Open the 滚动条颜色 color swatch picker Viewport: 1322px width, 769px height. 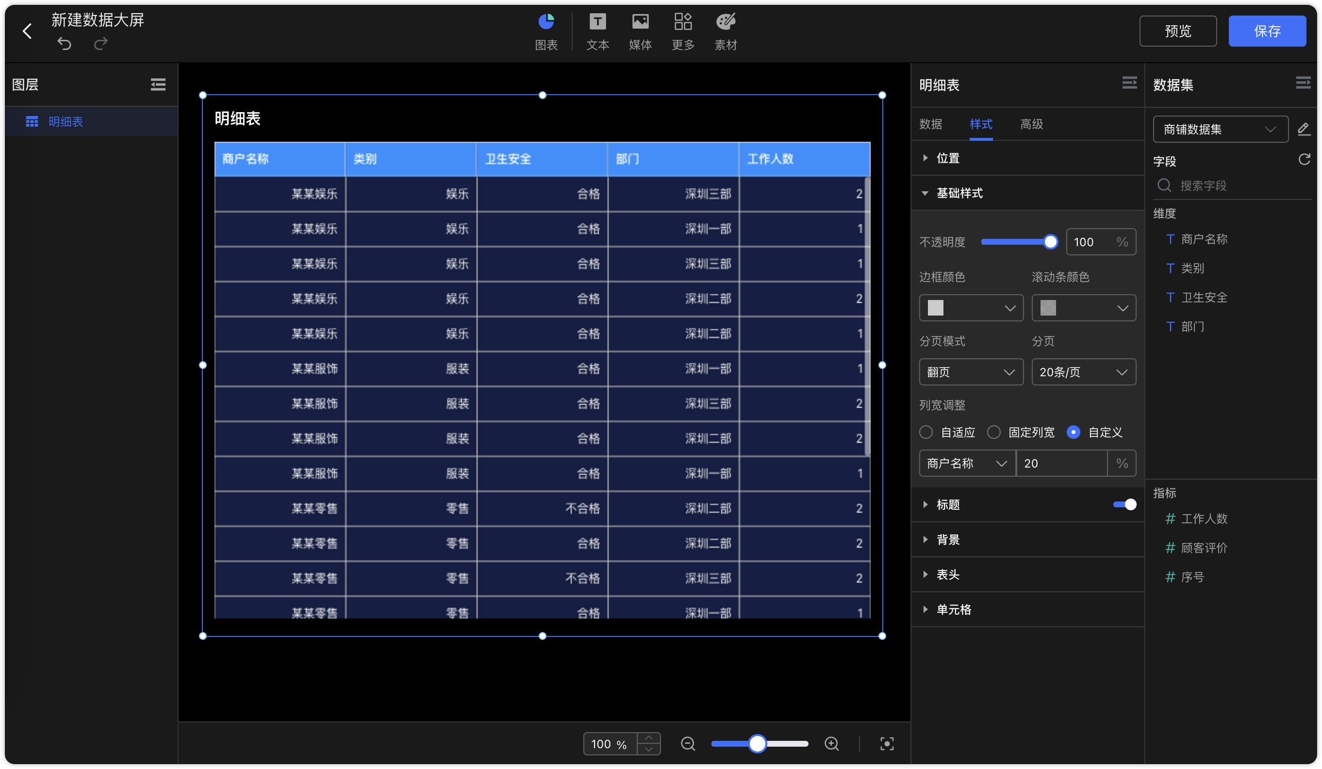(1084, 308)
